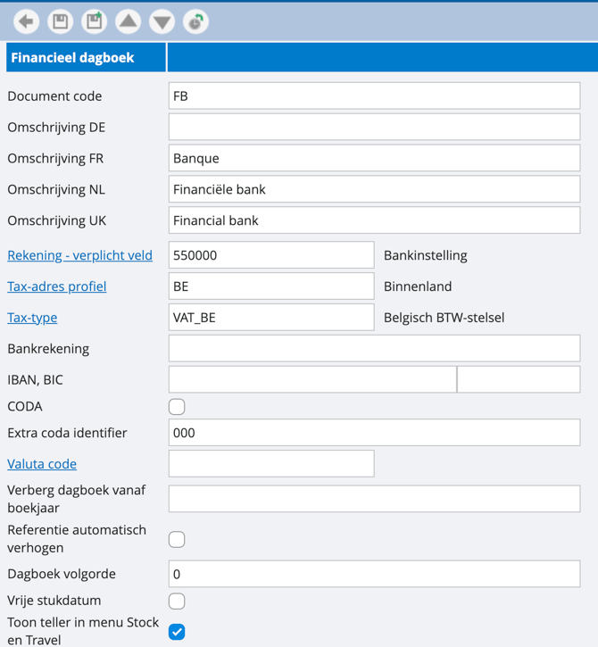Uncheck Toon teller in menu Stock en Travel
Screen dimensions: 598x647
(177, 632)
